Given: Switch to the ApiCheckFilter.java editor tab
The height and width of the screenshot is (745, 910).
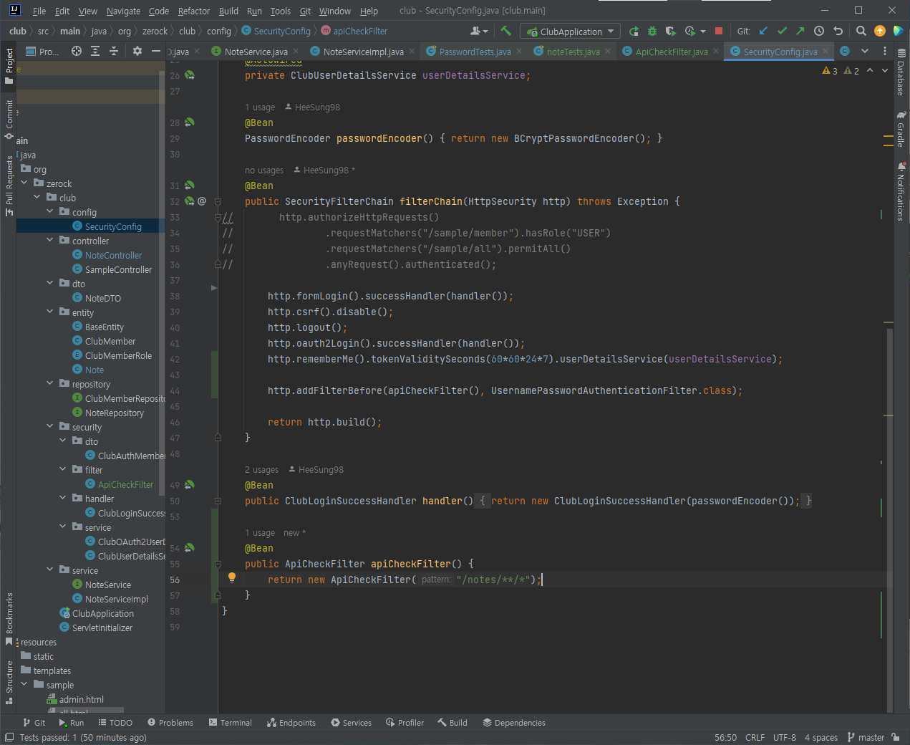Looking at the screenshot, I should [x=671, y=52].
